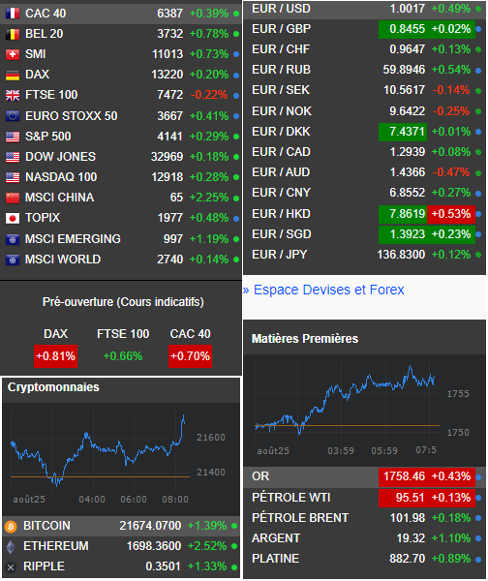Click the blue status dot on OR row
Screen dimensions: 488x581
pos(478,477)
